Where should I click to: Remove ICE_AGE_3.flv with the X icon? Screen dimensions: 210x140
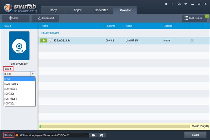click(192, 40)
